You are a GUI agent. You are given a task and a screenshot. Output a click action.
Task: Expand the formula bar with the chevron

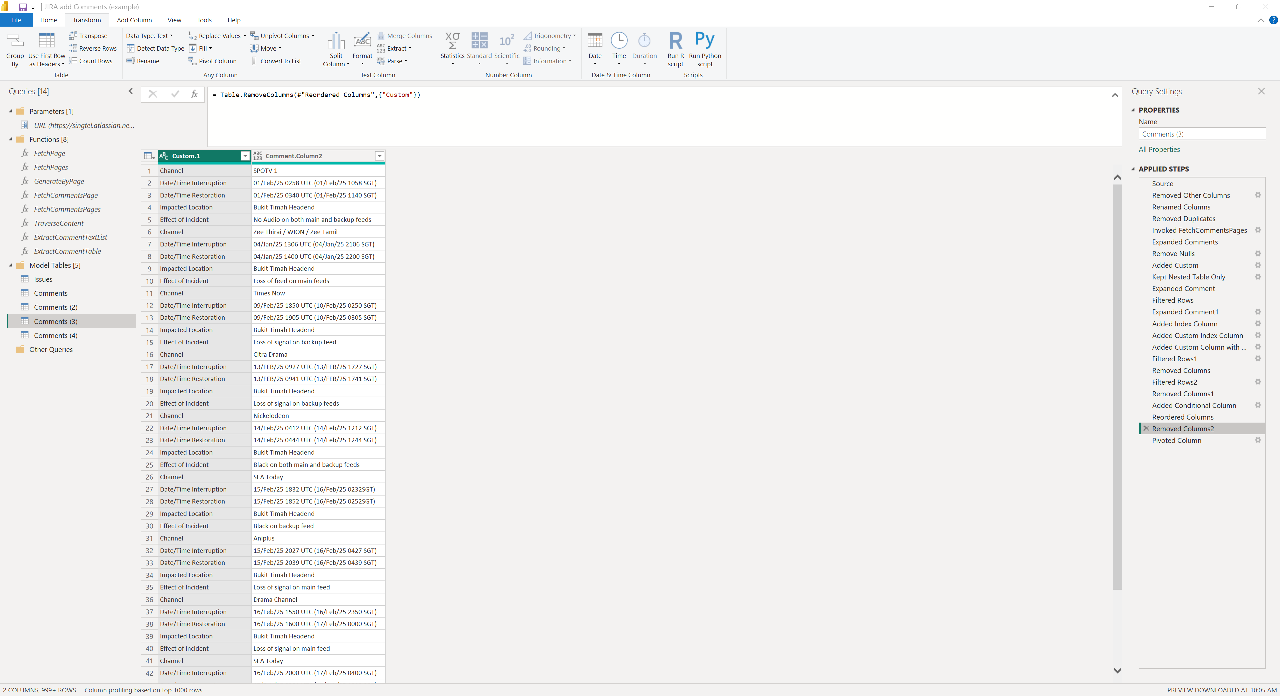1115,95
